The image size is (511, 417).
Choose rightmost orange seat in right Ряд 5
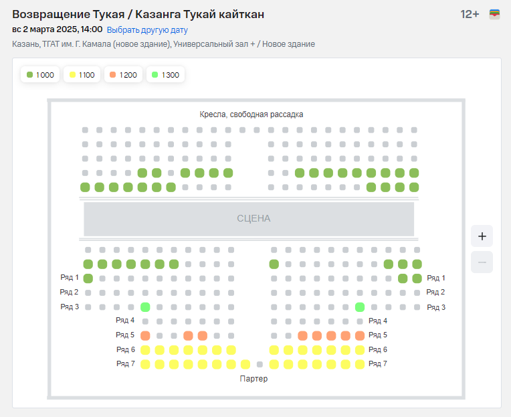point(360,336)
